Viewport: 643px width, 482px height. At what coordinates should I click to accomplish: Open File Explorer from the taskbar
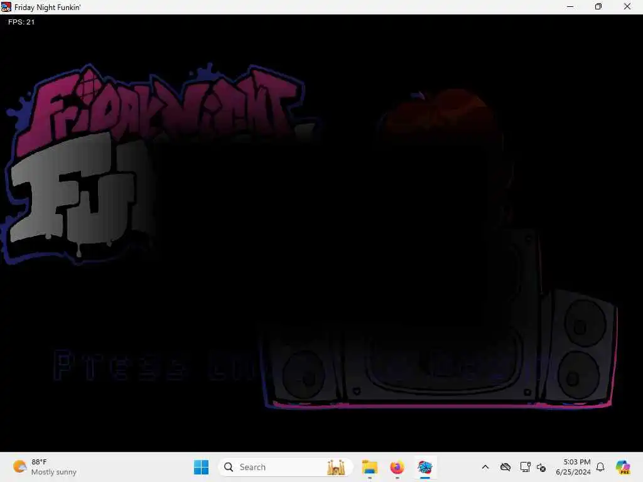point(369,467)
